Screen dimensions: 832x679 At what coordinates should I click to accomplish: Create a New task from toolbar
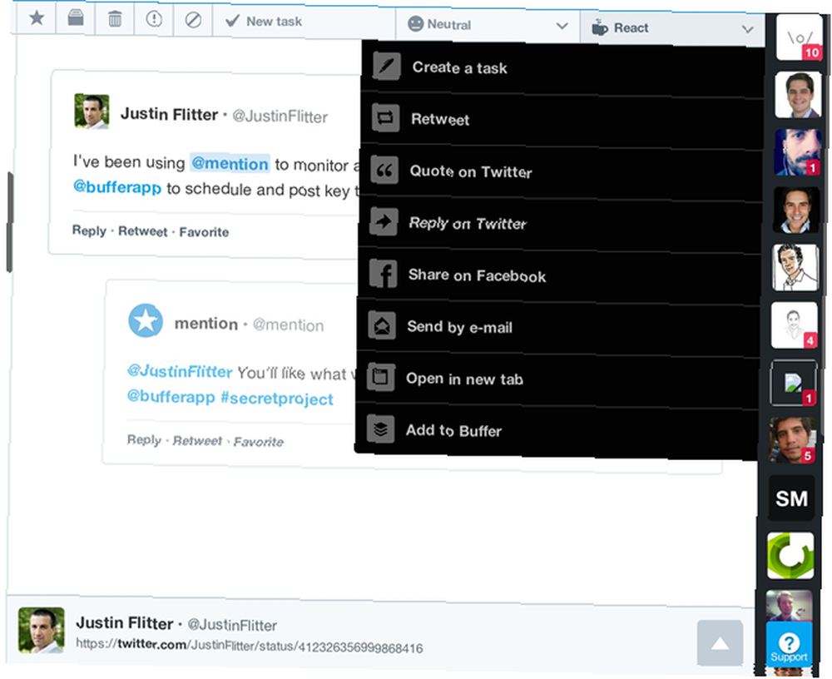(304, 22)
